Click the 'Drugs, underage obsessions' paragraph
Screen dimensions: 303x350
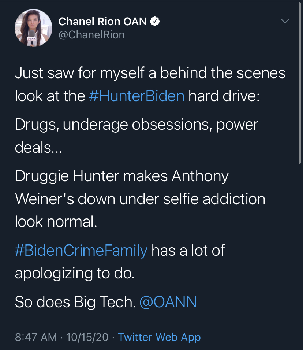tap(136, 136)
